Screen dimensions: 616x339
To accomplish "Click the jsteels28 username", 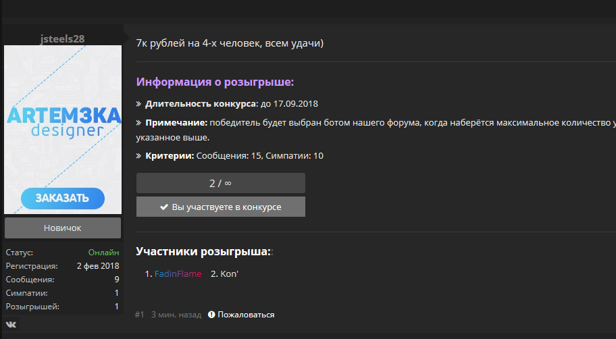I will (62, 39).
